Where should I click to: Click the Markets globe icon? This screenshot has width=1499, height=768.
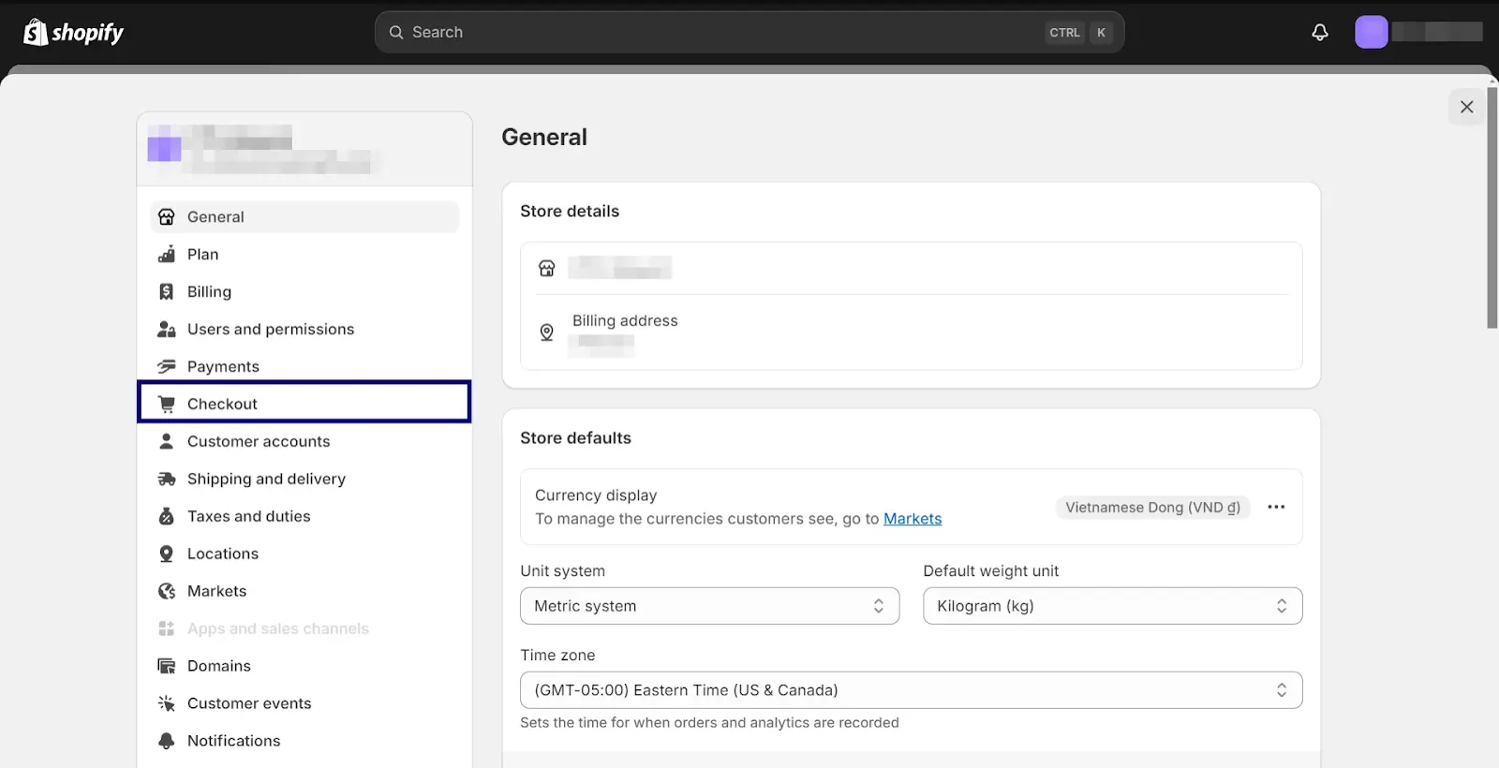point(167,592)
